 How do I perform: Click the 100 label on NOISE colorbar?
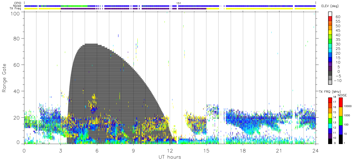(346, 124)
